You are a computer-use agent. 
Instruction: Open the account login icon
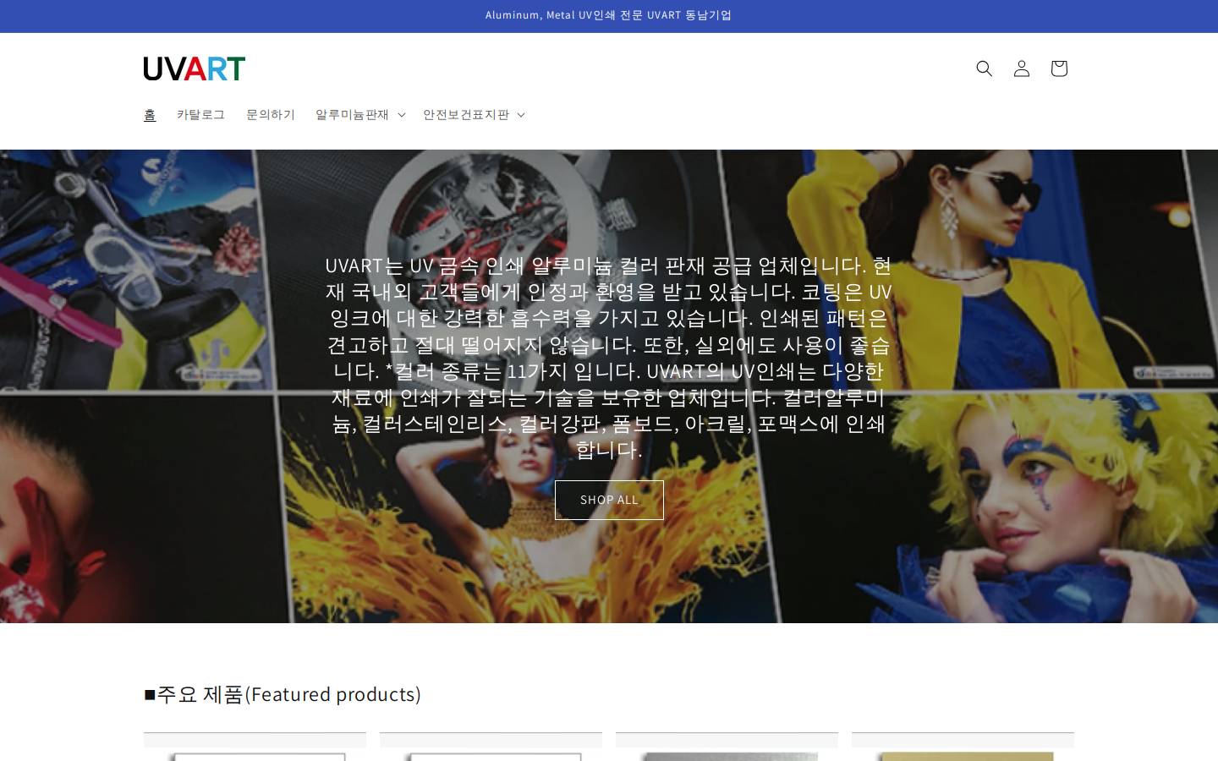click(1021, 68)
